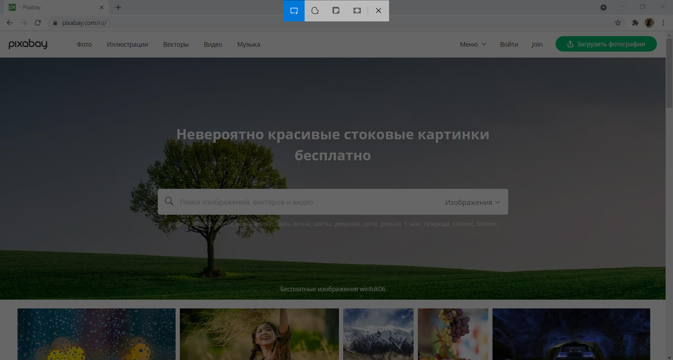Select the Rectangular Snip mode
The image size is (673, 360).
point(294,11)
